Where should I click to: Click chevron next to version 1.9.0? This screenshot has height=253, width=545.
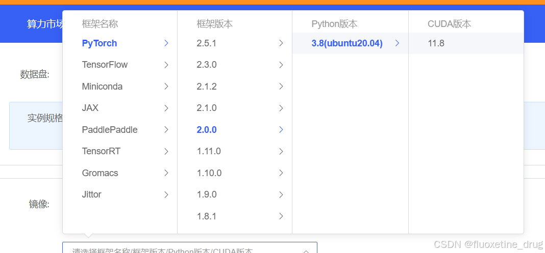[281, 194]
